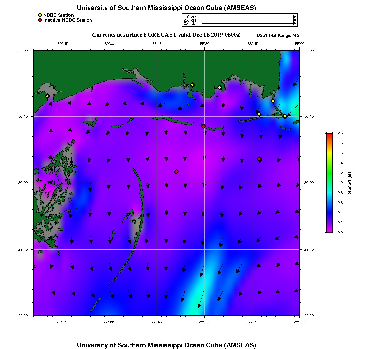Click the top AMSEAS Ocean Cube title

[x=166, y=8]
